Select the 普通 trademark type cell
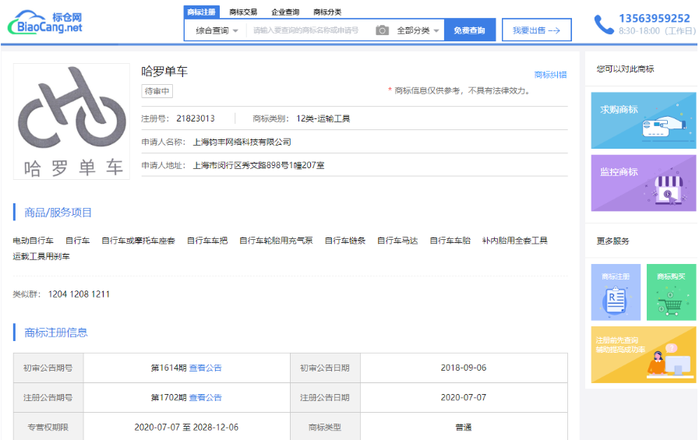 464,427
